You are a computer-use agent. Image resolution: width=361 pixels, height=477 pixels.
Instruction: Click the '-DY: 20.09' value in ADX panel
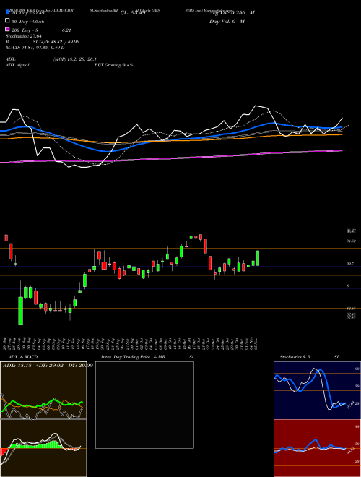point(80,365)
